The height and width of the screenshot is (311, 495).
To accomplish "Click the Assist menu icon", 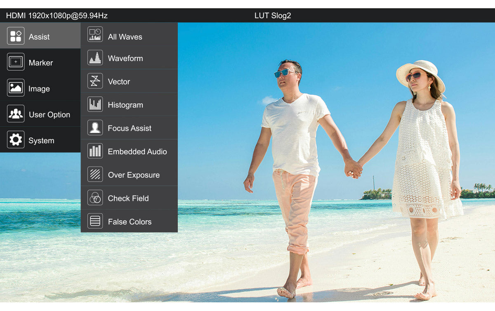I will pyautogui.click(x=16, y=36).
